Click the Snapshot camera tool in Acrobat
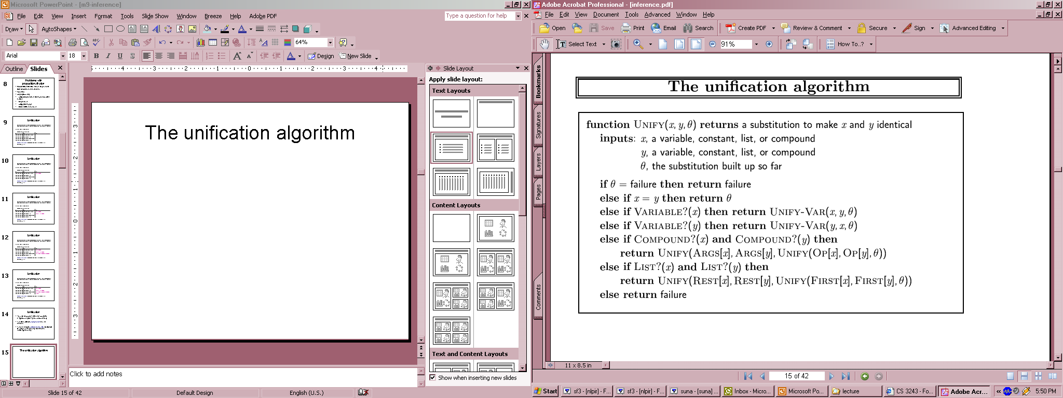Image resolution: width=1063 pixels, height=398 pixels. click(x=616, y=44)
